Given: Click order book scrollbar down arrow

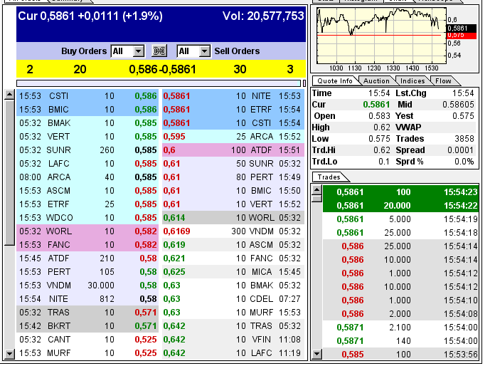Looking at the screenshot, I should pyautogui.click(x=10, y=354).
